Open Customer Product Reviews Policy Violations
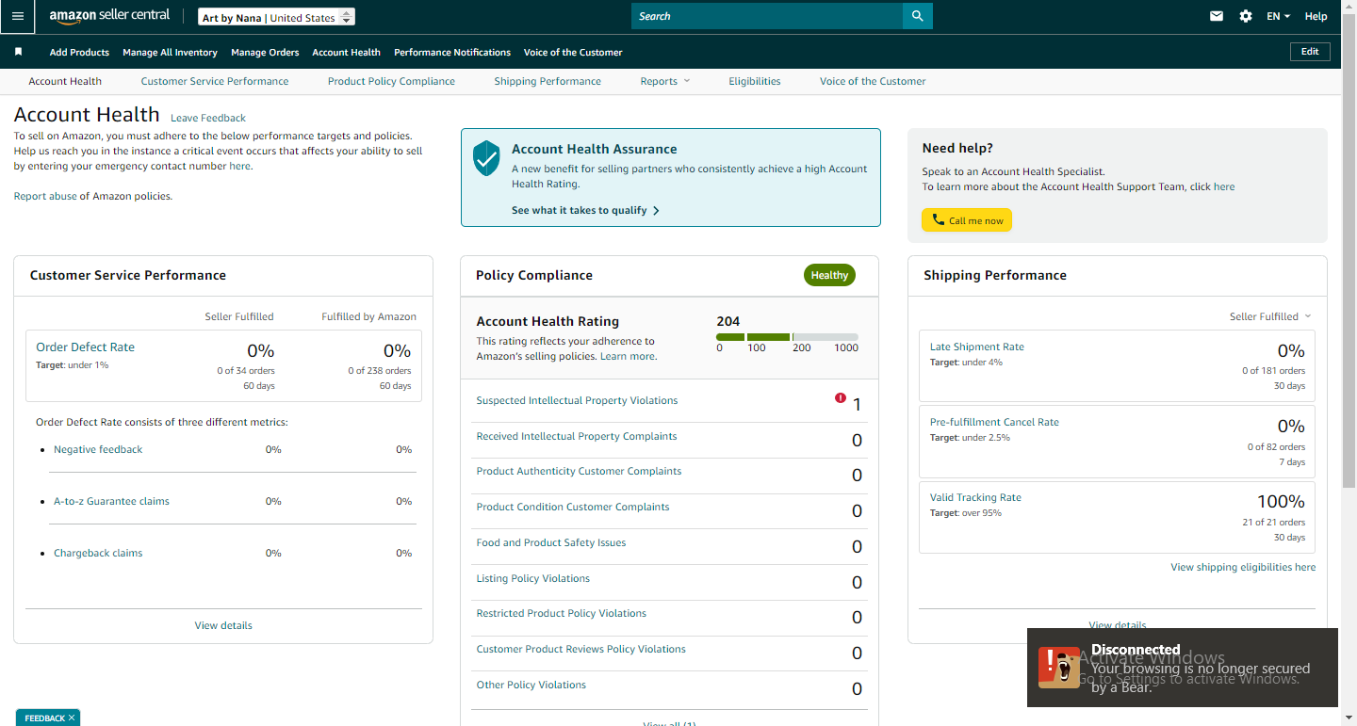 pyautogui.click(x=581, y=649)
